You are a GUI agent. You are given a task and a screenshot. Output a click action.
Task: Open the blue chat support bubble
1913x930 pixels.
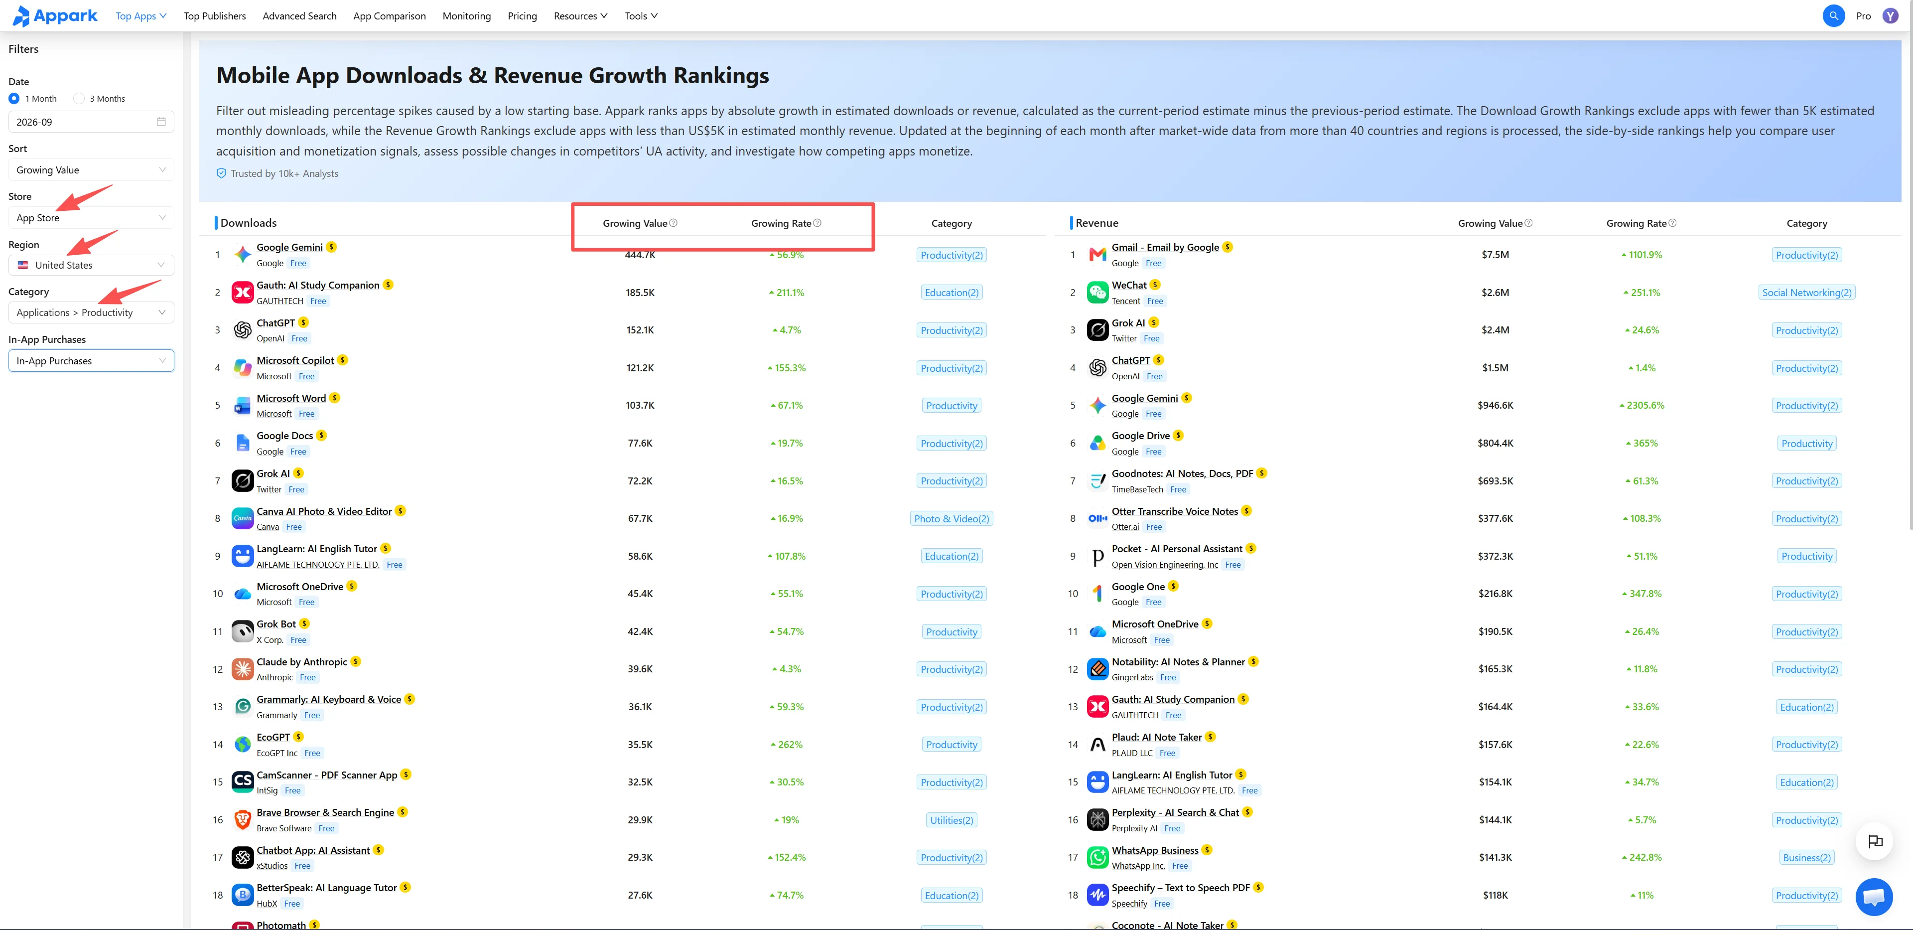pyautogui.click(x=1874, y=897)
